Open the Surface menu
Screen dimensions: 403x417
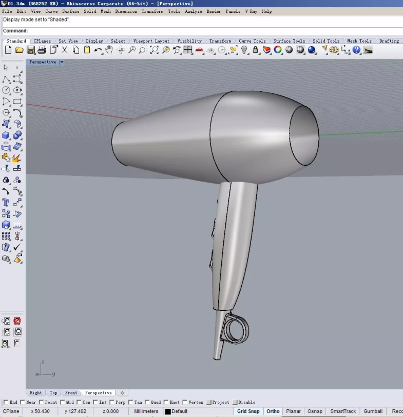(71, 11)
